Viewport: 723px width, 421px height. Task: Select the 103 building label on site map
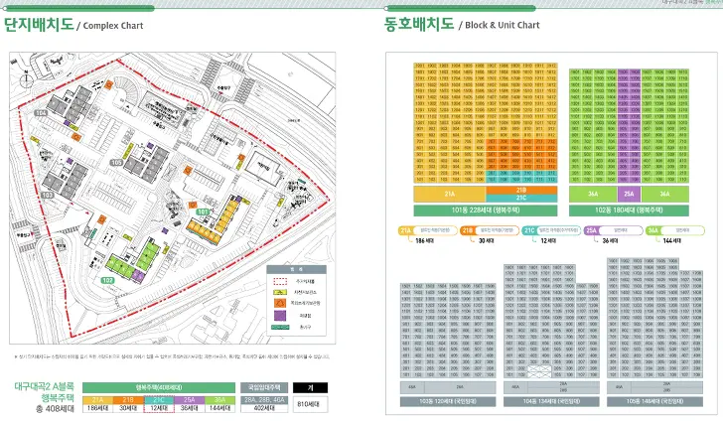[48, 195]
